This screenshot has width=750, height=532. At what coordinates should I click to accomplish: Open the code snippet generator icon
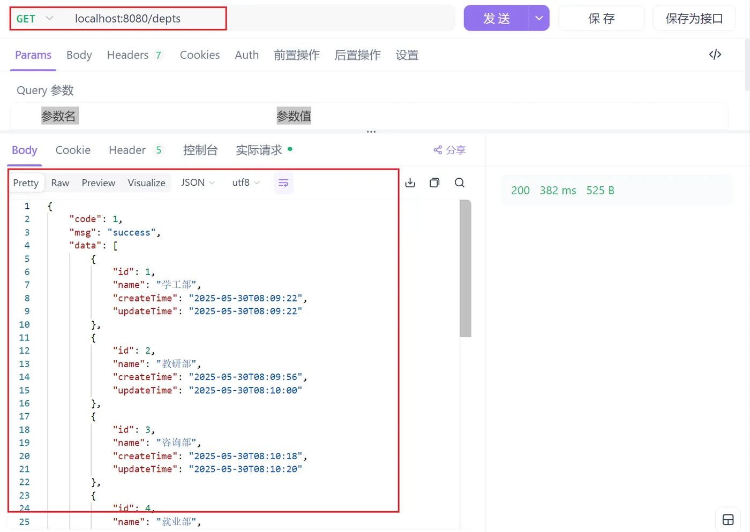715,55
